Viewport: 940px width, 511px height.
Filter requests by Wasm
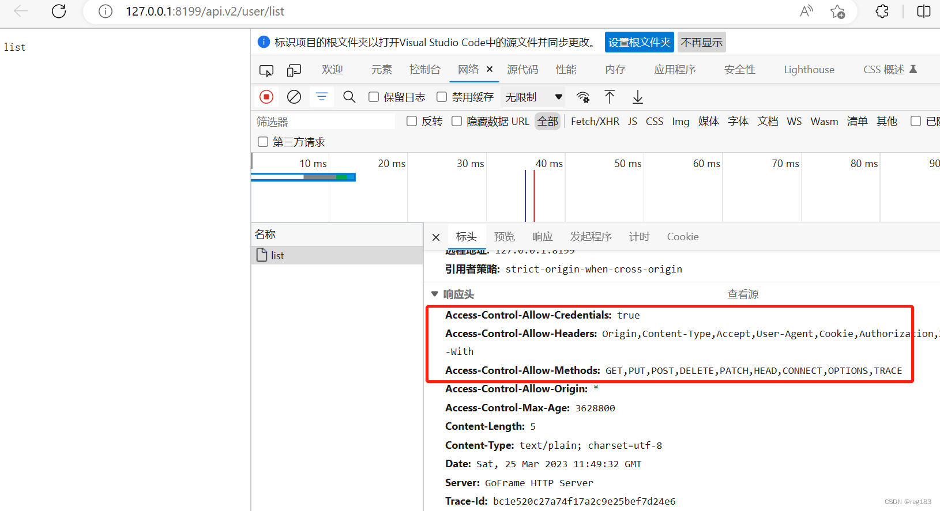coord(824,122)
